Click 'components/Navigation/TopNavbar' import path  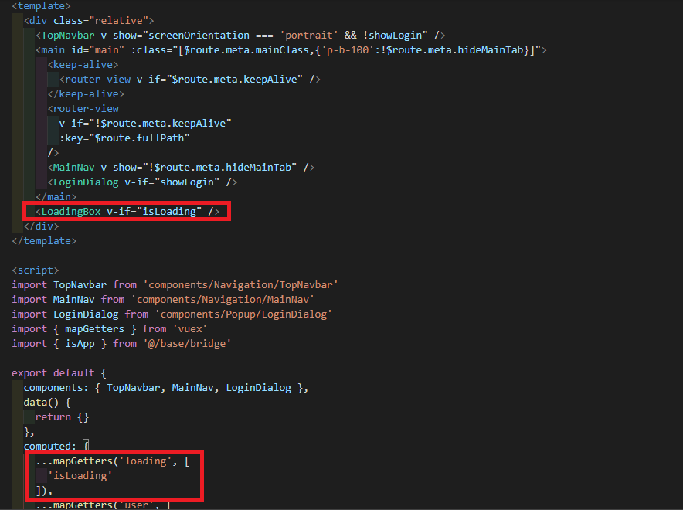click(x=240, y=285)
